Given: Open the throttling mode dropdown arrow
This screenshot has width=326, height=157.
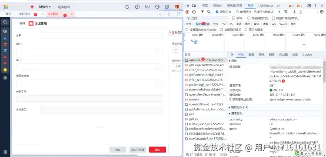Looking at the screenshot, I should (x=279, y=12).
